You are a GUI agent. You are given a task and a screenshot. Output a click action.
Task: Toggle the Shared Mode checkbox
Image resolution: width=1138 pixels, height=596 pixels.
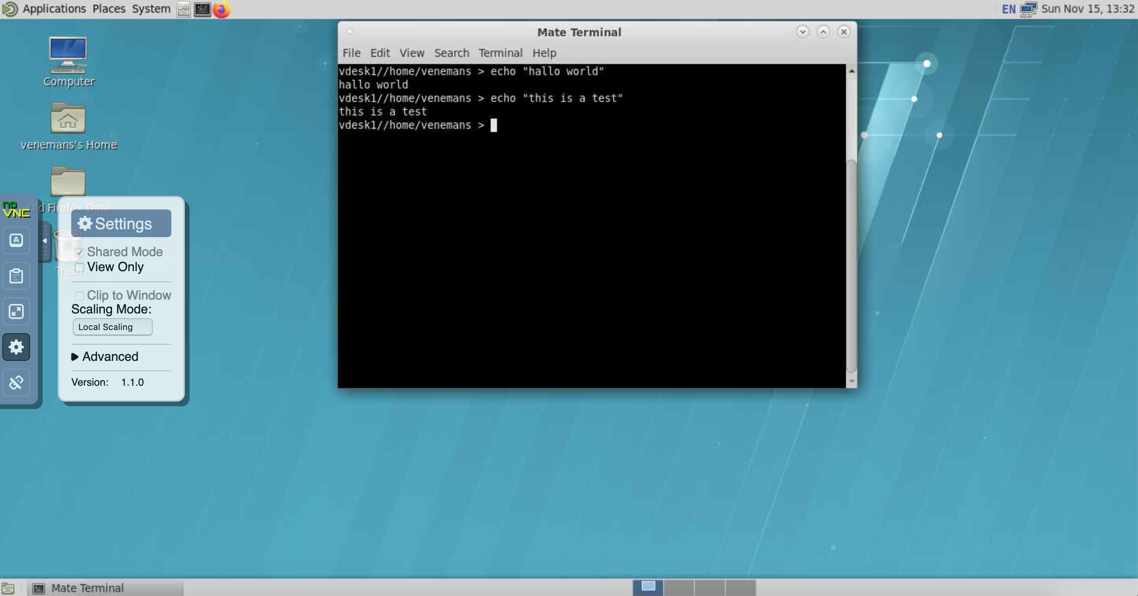pyautogui.click(x=80, y=252)
